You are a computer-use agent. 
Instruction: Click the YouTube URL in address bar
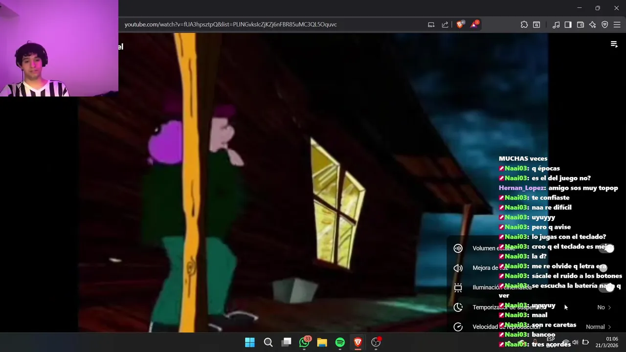point(230,24)
